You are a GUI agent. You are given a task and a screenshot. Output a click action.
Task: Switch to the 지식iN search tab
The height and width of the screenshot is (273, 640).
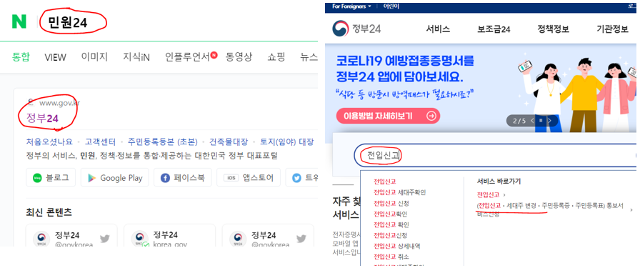point(136,57)
